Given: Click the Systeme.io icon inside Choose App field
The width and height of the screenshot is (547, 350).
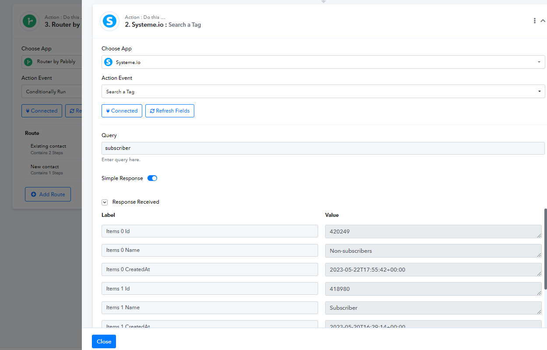Looking at the screenshot, I should [x=108, y=62].
